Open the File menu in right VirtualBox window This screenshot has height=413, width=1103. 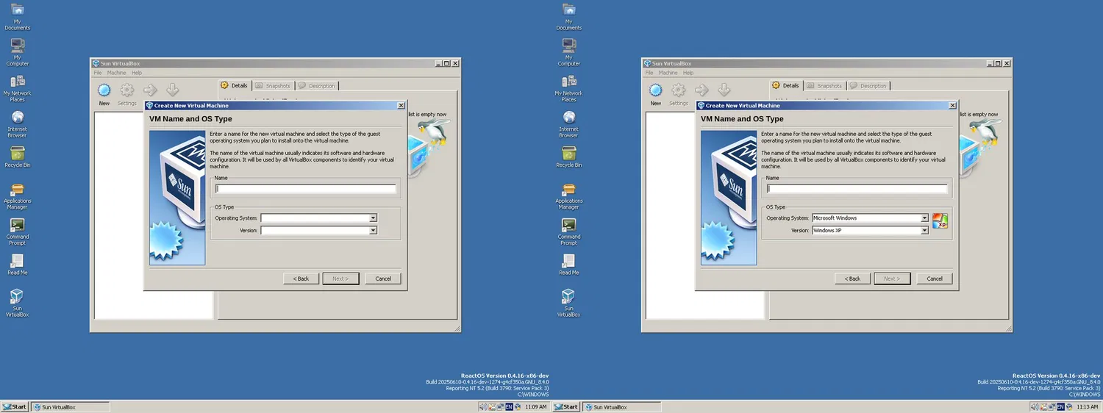pos(649,73)
